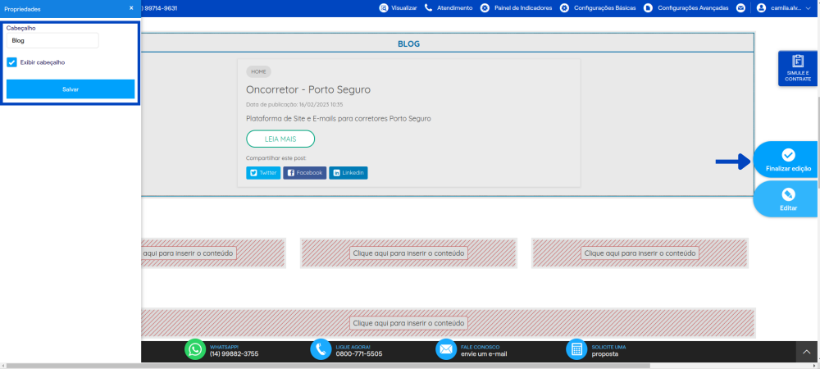This screenshot has width=820, height=369.
Task: Share post via Facebook button
Action: point(305,172)
